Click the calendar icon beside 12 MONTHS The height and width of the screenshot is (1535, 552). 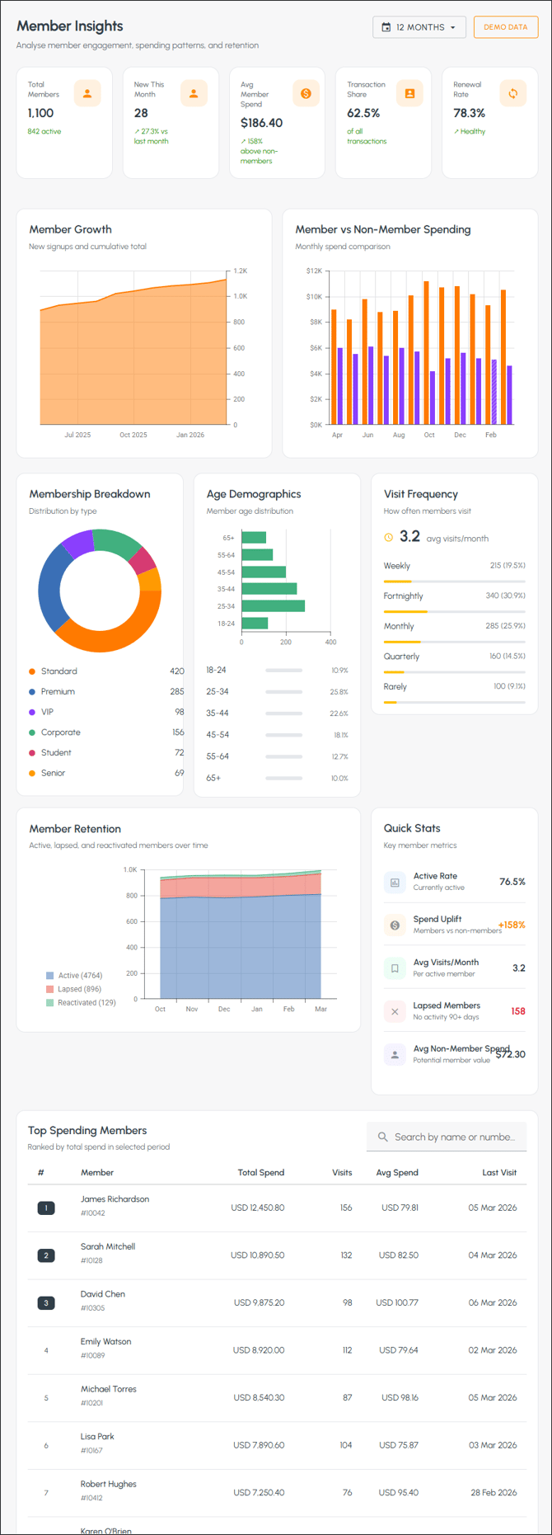[x=386, y=27]
